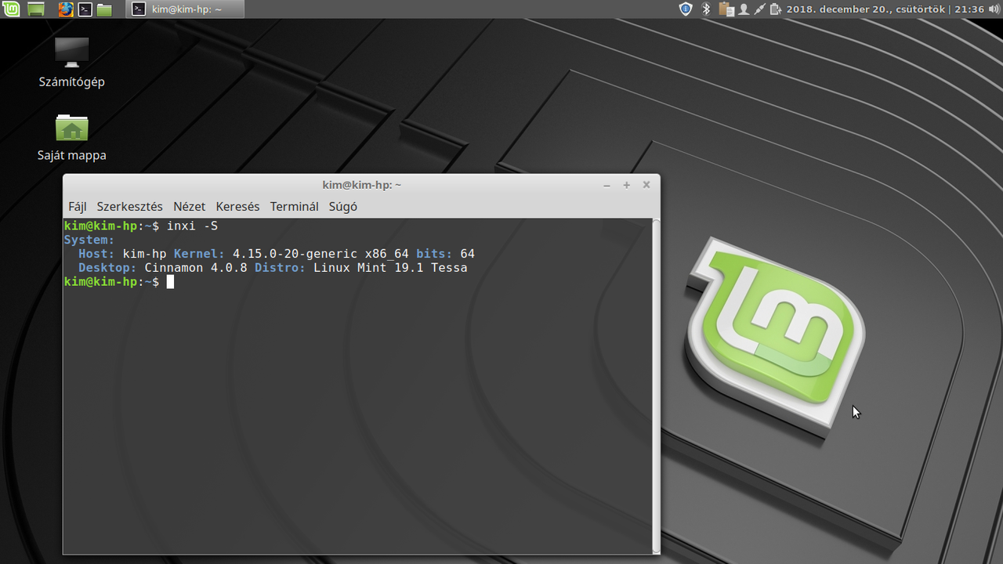Click the terminal title bar text
Image resolution: width=1003 pixels, height=564 pixels.
362,185
